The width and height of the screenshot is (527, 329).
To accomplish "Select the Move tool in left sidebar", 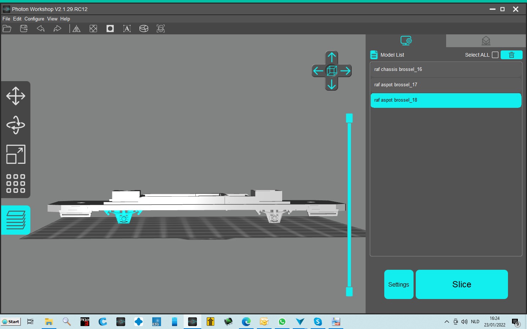I will click(x=16, y=96).
